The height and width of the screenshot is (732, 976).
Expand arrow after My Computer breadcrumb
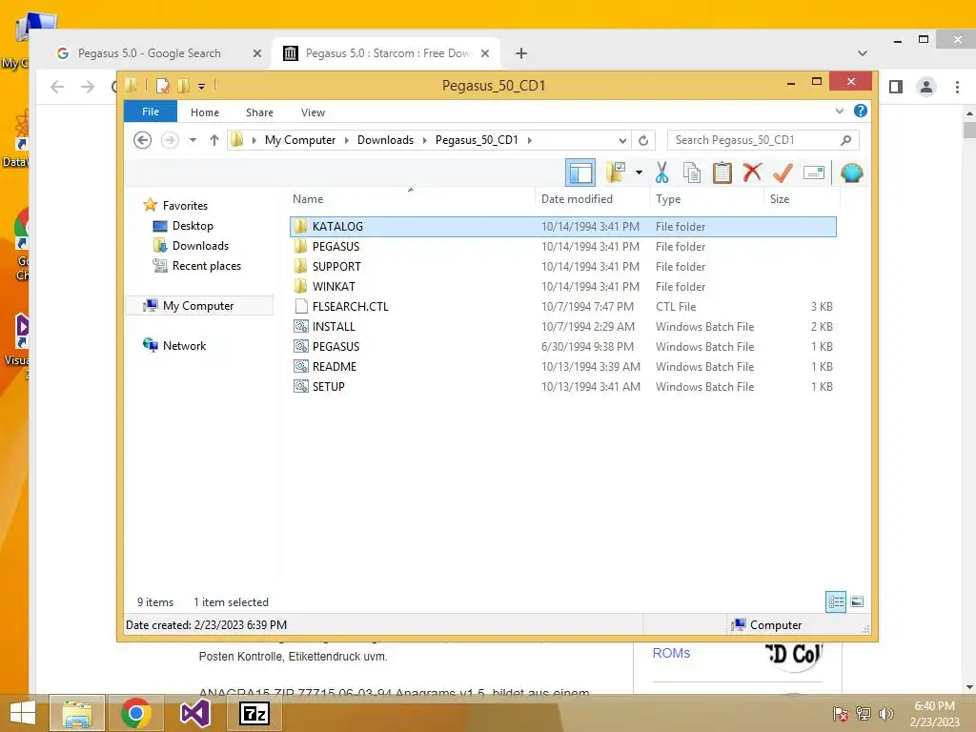347,140
